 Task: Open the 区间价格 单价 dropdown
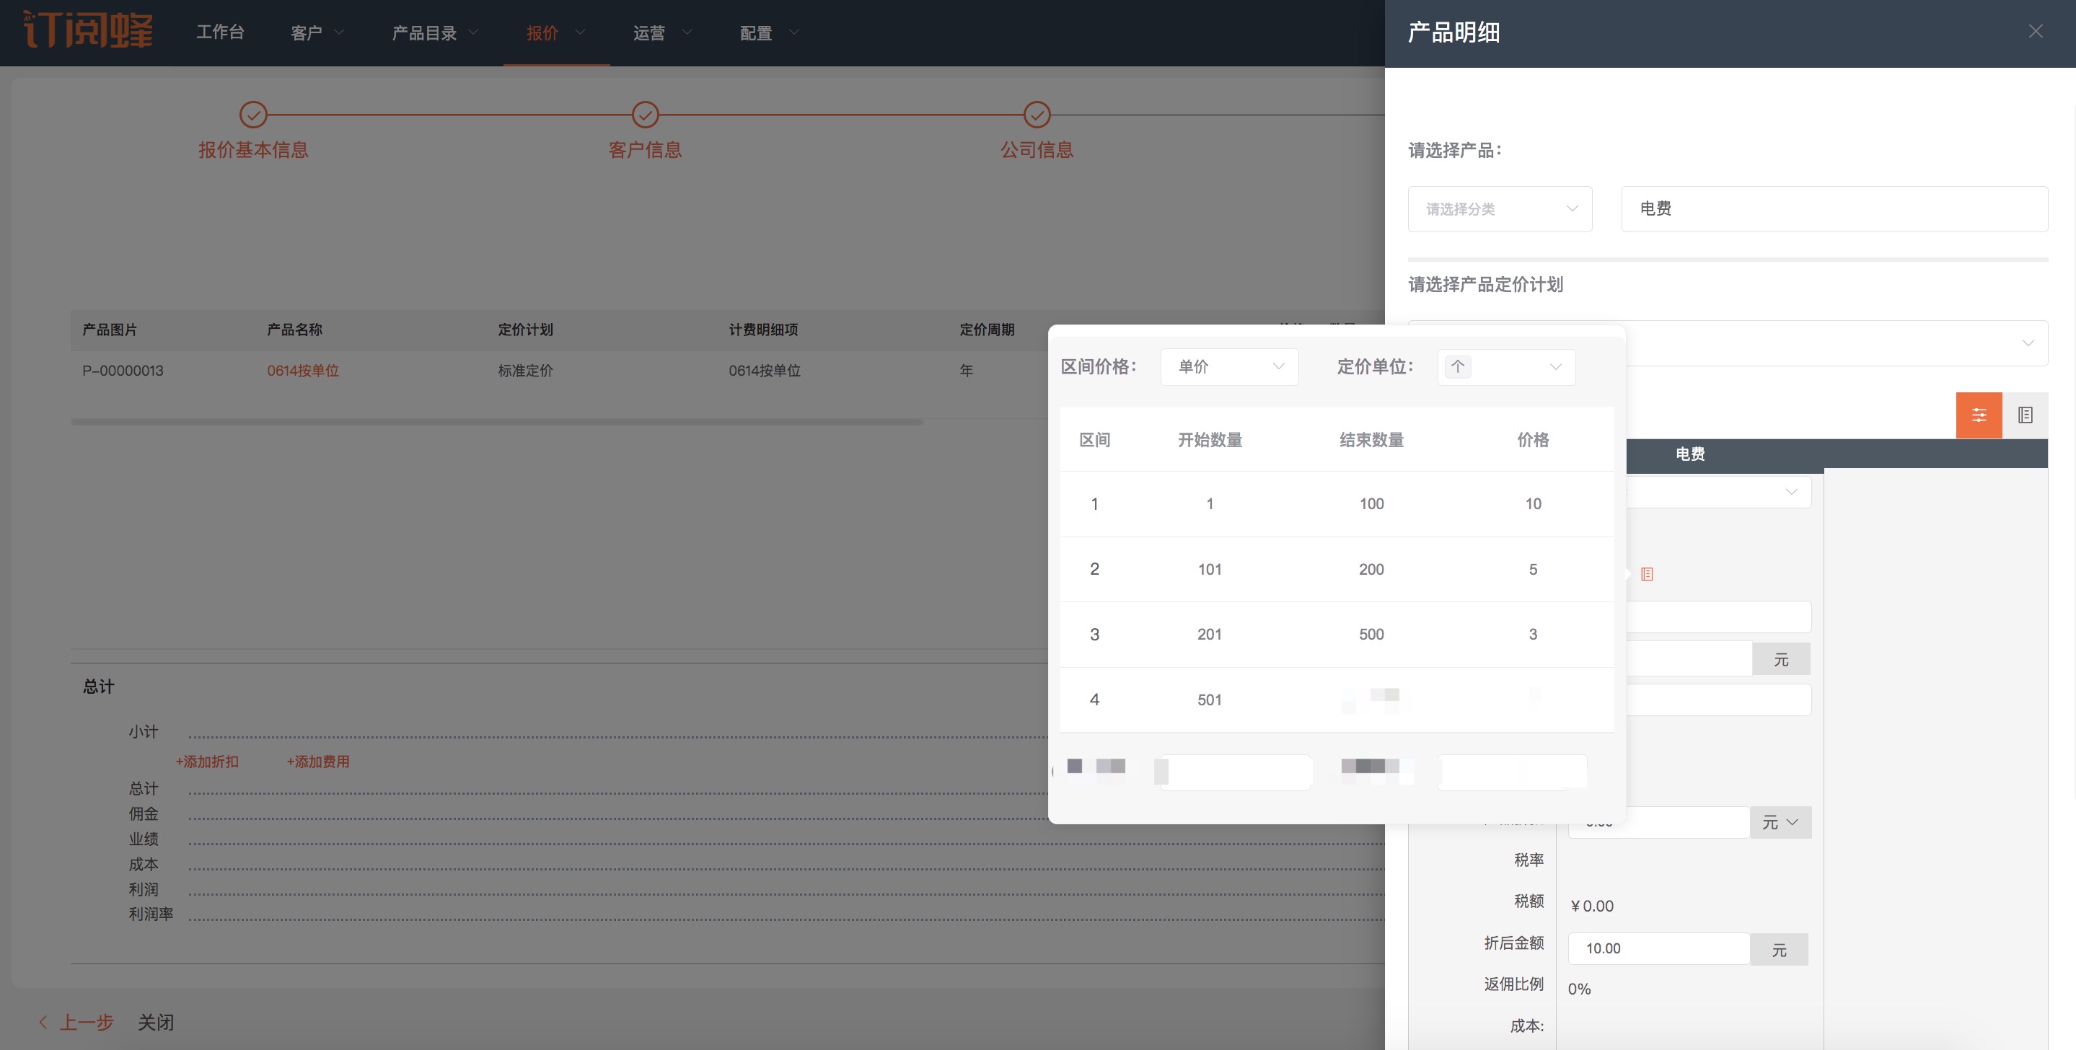tap(1229, 366)
